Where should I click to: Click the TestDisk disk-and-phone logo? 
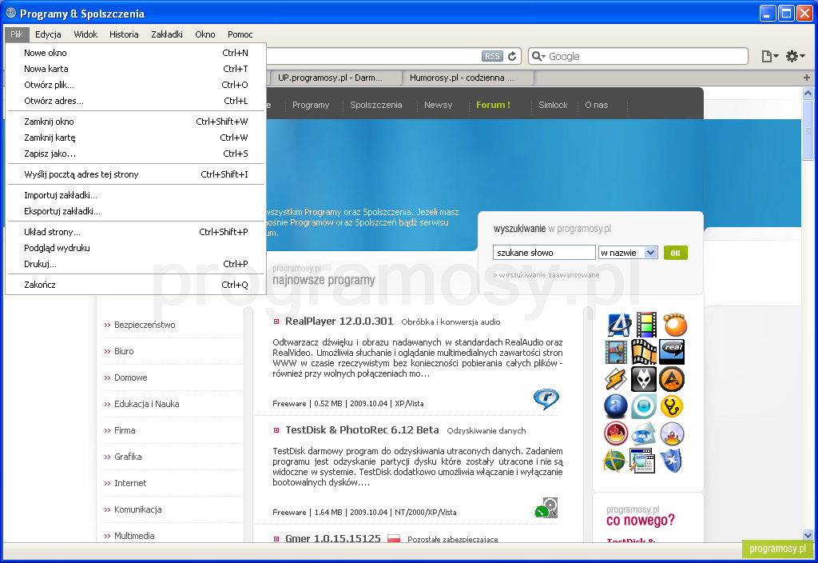(x=546, y=508)
